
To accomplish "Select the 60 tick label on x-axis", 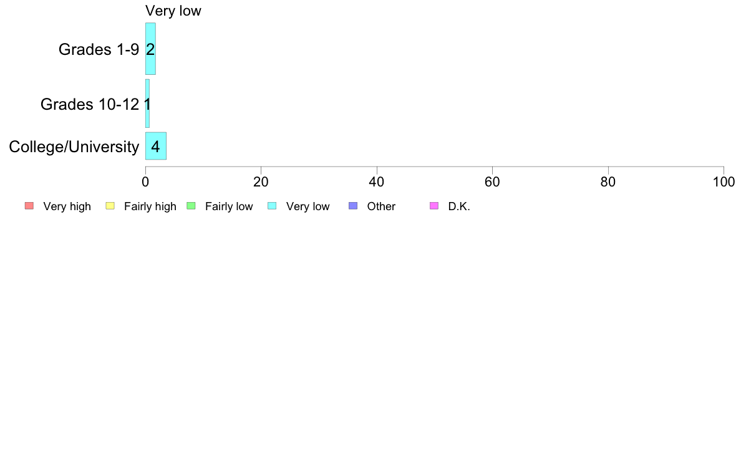I will point(492,182).
